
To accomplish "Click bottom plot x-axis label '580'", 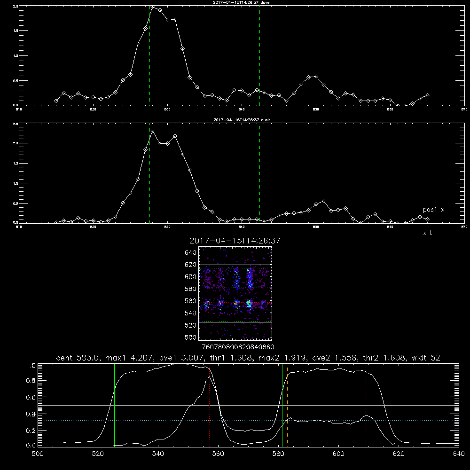I will tap(278, 454).
